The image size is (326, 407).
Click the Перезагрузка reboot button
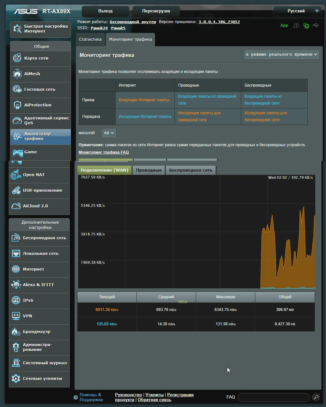click(x=156, y=11)
